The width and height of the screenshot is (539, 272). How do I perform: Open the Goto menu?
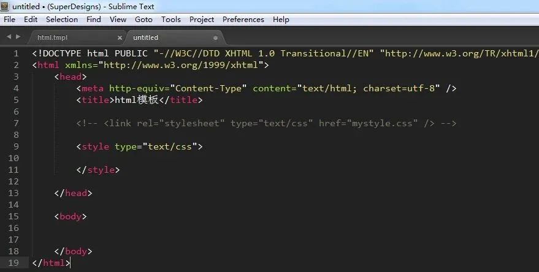tap(143, 20)
